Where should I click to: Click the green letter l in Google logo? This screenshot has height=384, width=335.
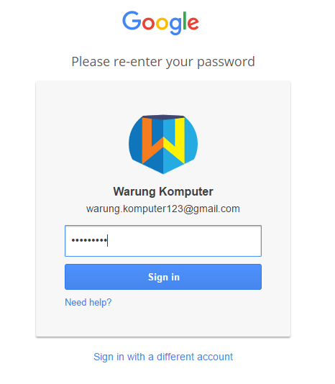coord(185,21)
